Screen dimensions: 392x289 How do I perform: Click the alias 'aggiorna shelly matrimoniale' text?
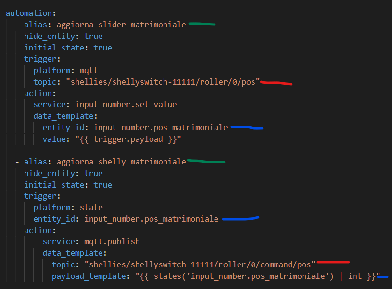coord(121,162)
